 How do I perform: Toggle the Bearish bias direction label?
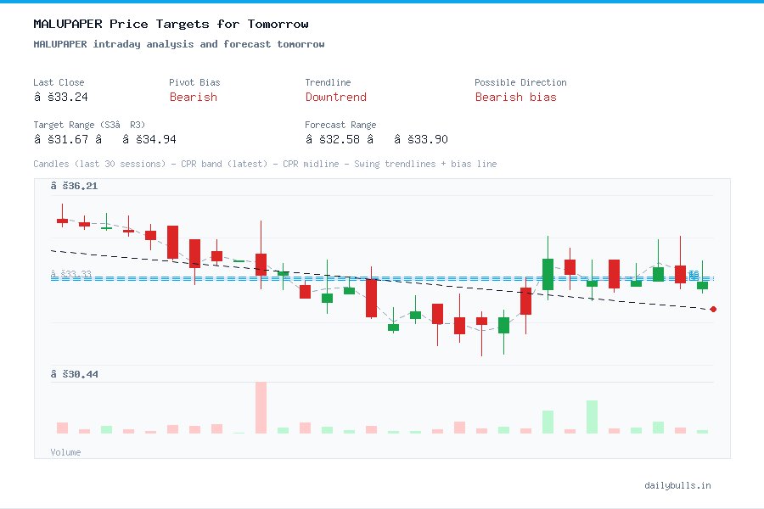pyautogui.click(x=518, y=98)
